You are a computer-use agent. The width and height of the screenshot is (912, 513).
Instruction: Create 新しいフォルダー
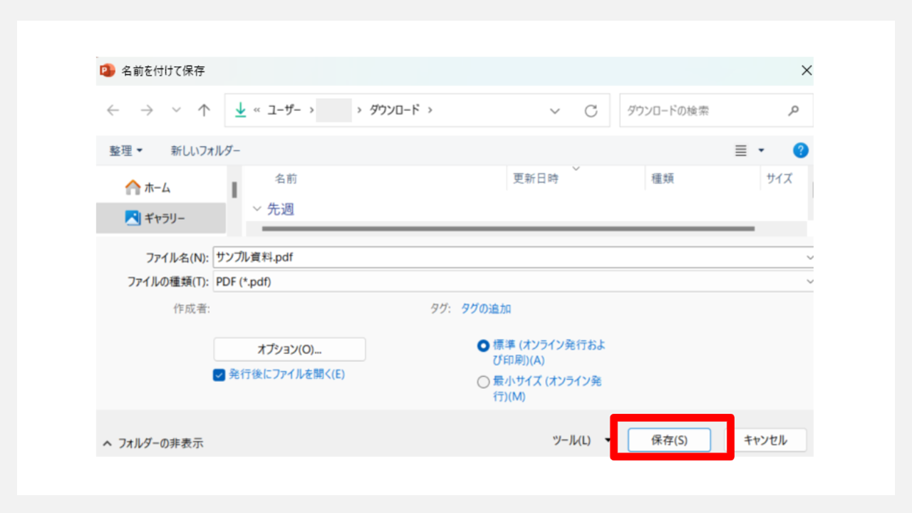(205, 150)
